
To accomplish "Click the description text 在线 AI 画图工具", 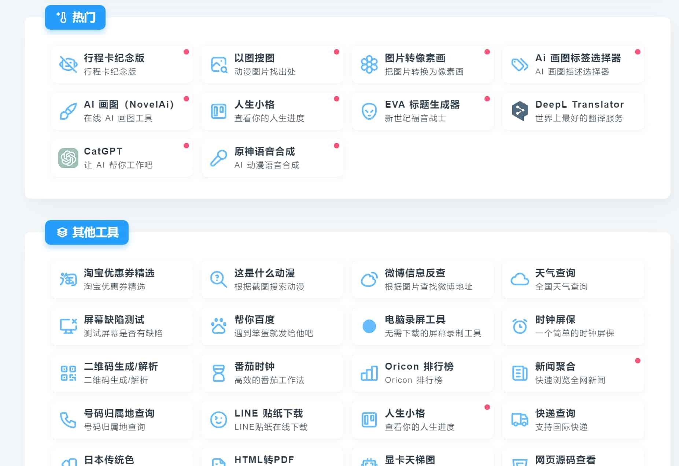I will [118, 118].
